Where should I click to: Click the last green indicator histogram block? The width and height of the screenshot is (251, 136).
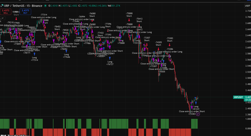194,124
